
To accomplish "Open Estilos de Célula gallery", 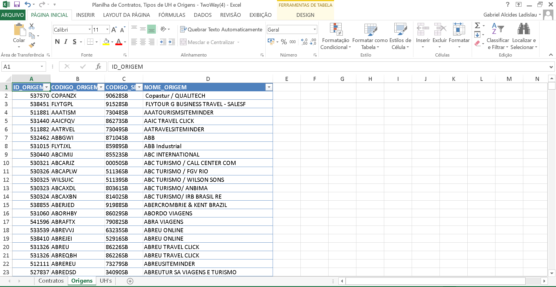I will [400, 36].
